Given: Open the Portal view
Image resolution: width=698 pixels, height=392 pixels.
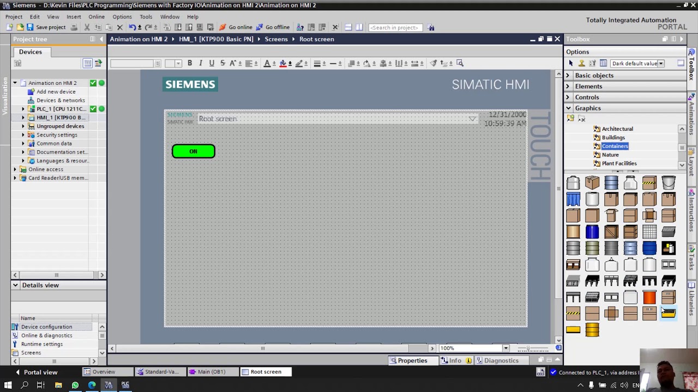Looking at the screenshot, I should tap(35, 372).
